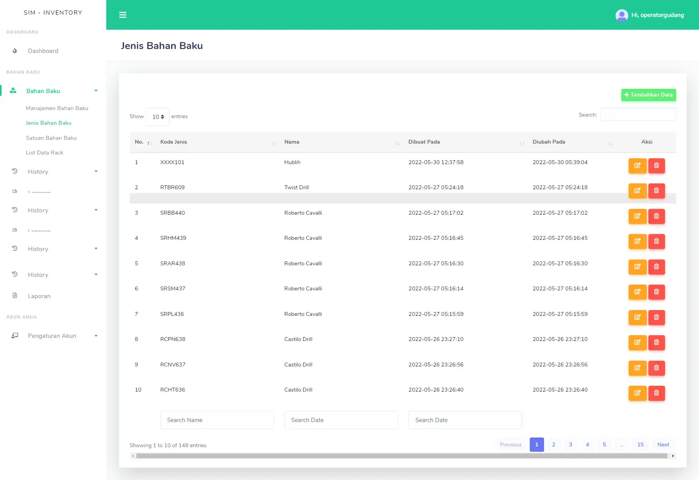Screen dimensions: 699x480
Task: Edit the XXXX101 row
Action: coord(638,166)
